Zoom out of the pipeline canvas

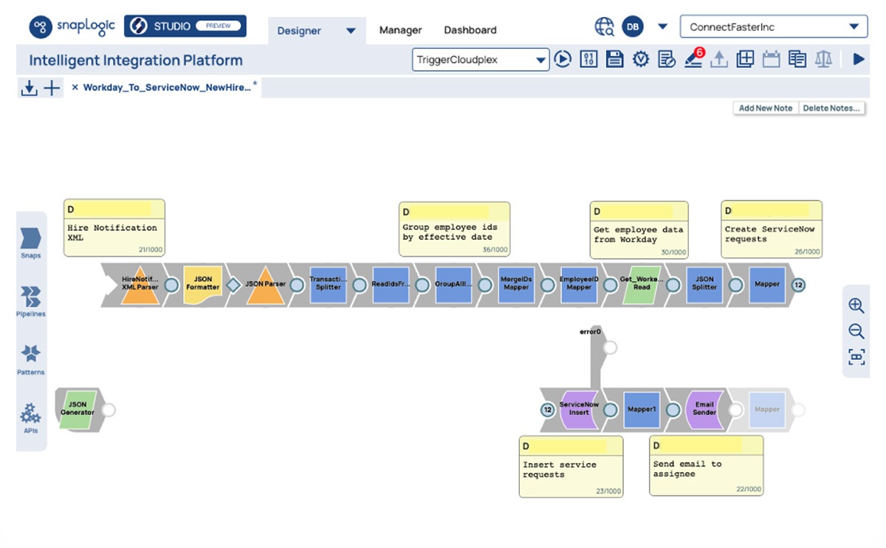(x=856, y=331)
